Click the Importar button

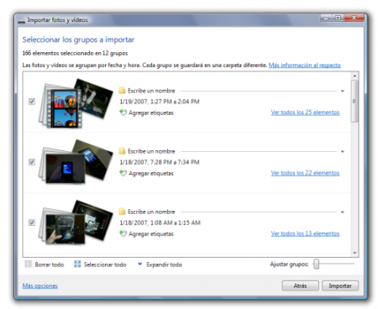point(340,285)
